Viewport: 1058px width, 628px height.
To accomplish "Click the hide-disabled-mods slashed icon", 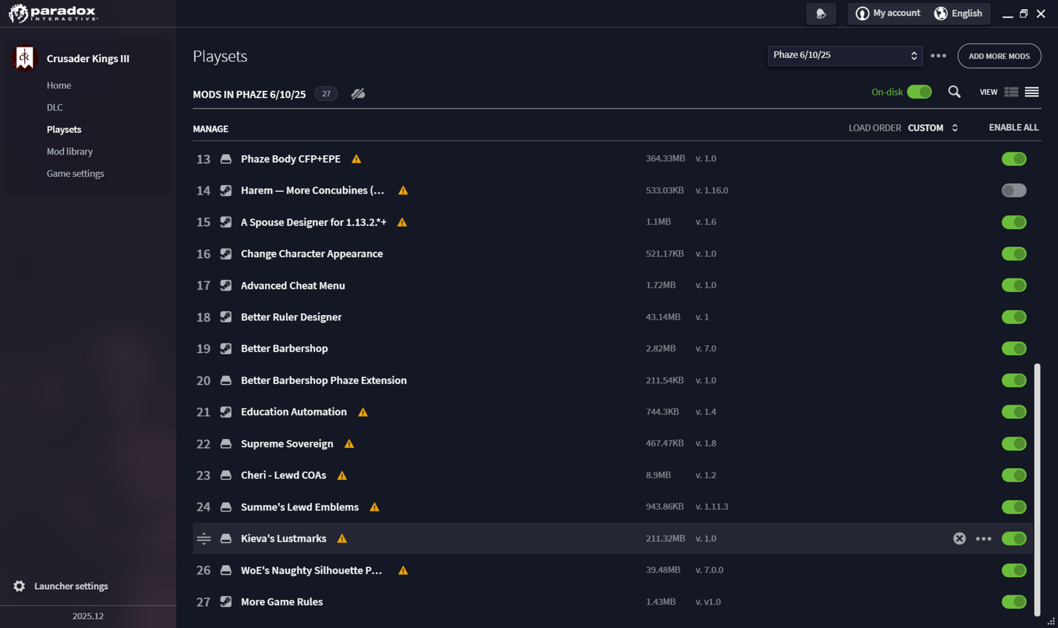I will (x=358, y=94).
